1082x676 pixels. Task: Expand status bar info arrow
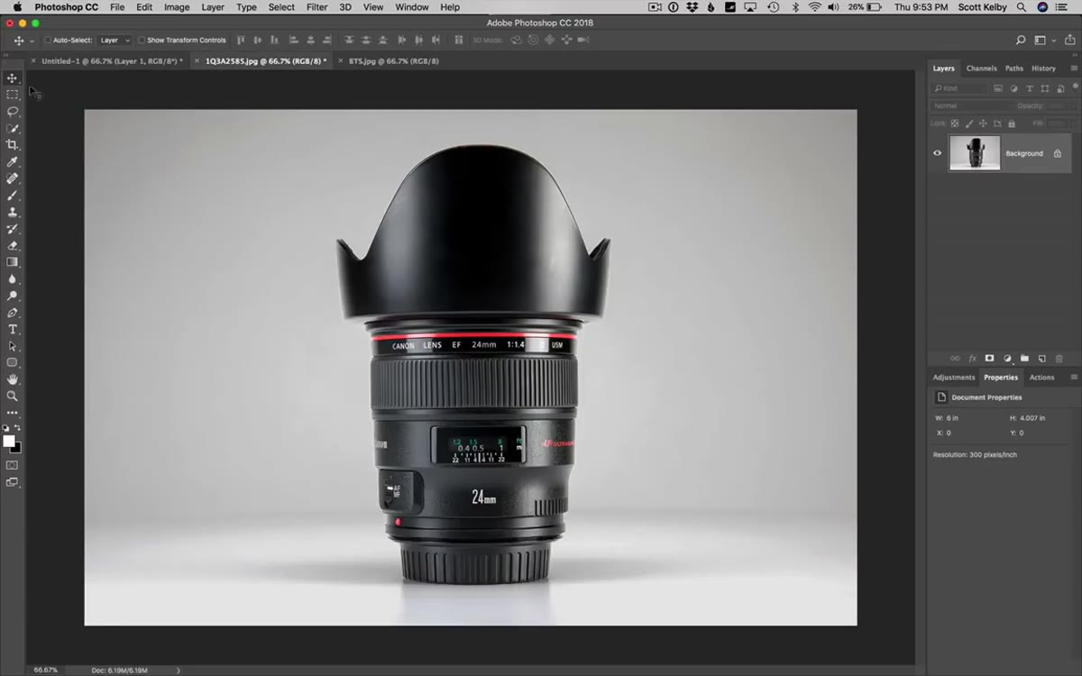point(178,671)
